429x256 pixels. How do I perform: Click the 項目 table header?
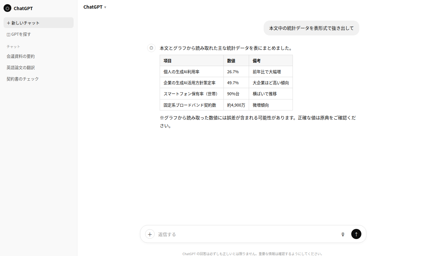(192, 60)
